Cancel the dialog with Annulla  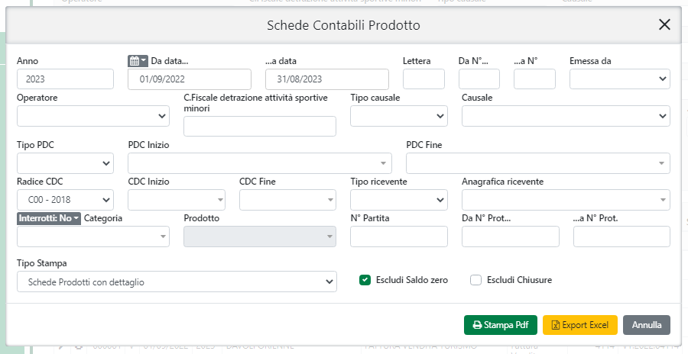(646, 325)
